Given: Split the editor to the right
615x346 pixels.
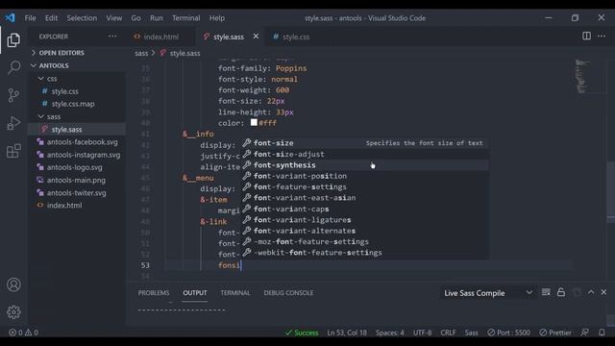Looking at the screenshot, I should click(x=586, y=37).
